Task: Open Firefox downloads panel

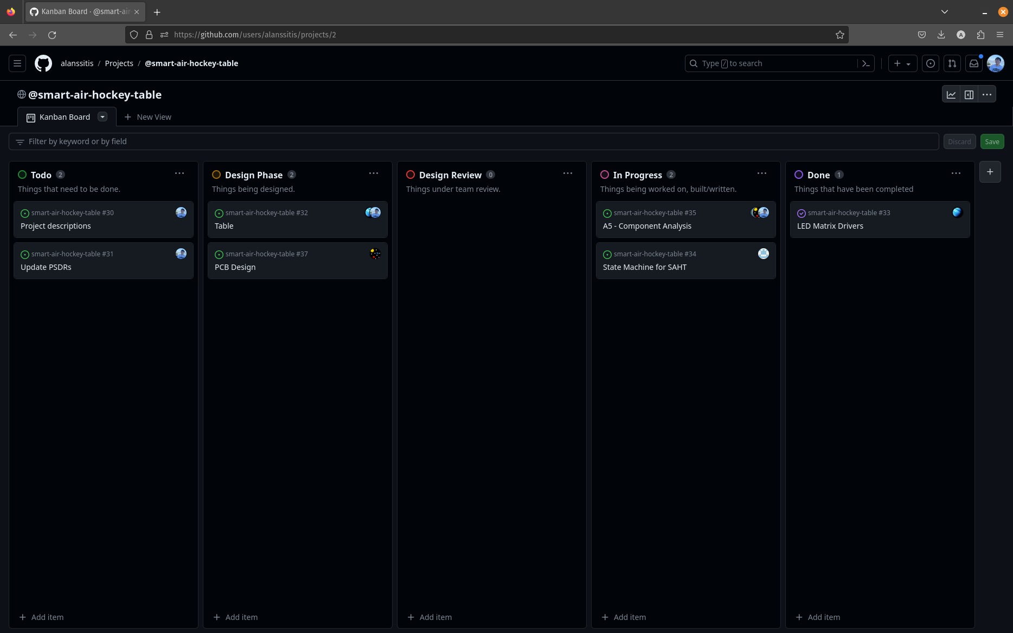Action: (x=941, y=35)
